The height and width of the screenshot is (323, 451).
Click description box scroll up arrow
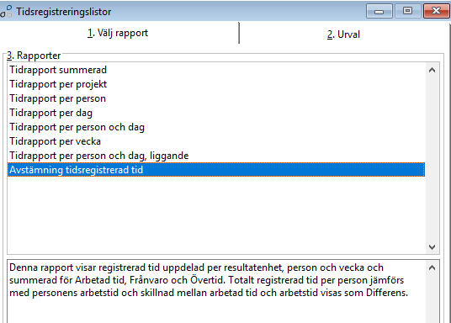point(432,267)
